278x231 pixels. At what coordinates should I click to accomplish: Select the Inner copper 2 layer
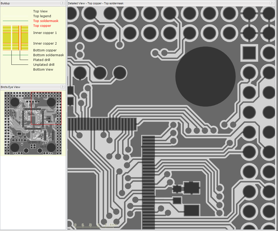point(45,44)
